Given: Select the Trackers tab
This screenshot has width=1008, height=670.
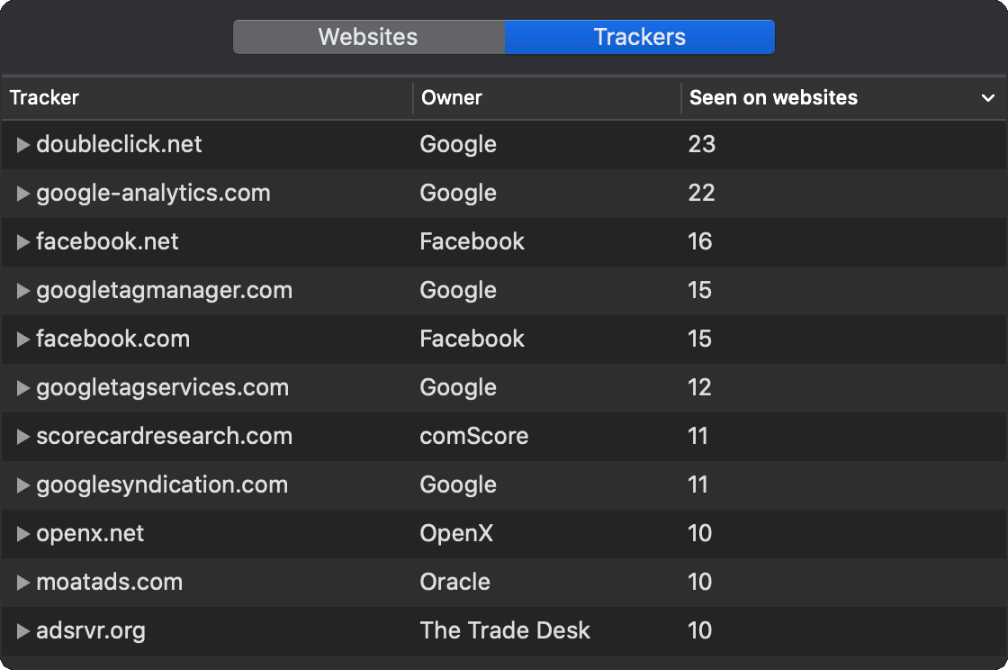Looking at the screenshot, I should (639, 37).
